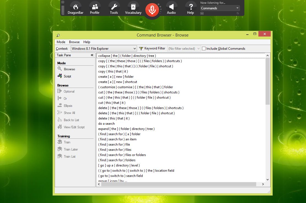Select the 'collapse [ the ] ( folder | directory | tree )' command
Screen dimensions: 306x203
click(x=181, y=56)
